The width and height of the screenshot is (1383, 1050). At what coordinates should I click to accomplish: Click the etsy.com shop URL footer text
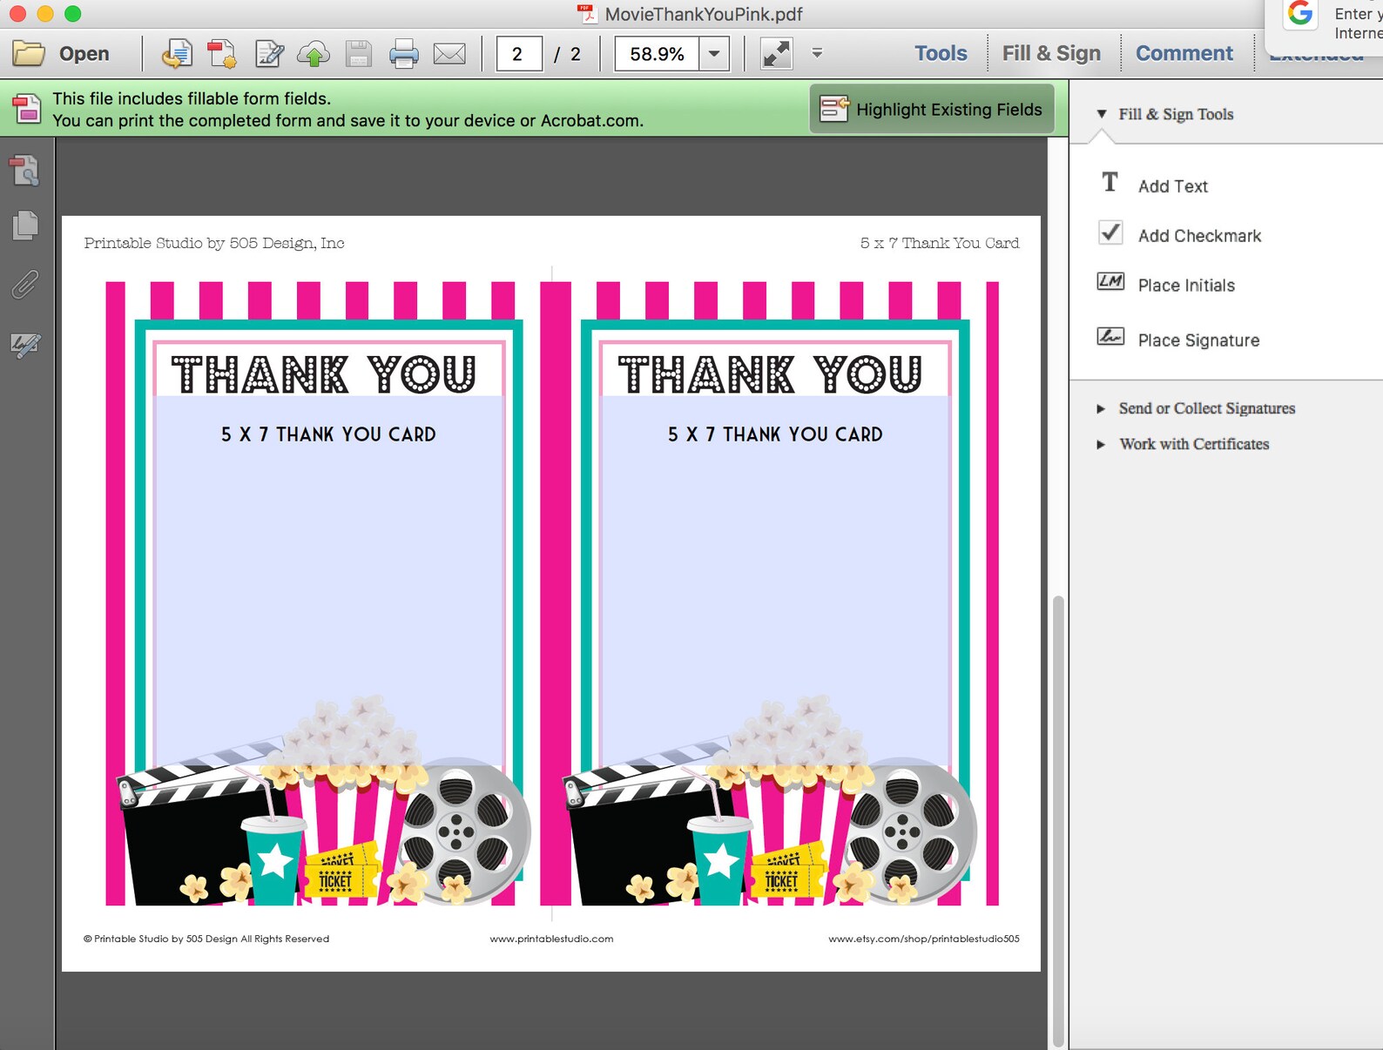point(924,939)
